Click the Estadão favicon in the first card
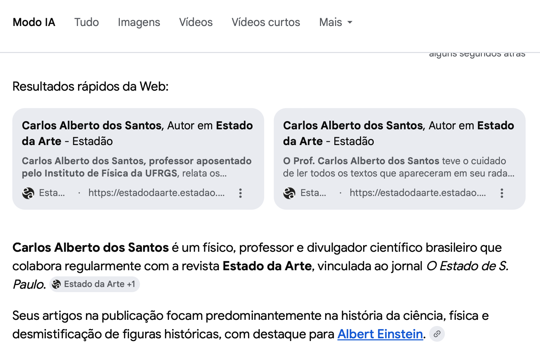This screenshot has width=540, height=353. tap(28, 193)
